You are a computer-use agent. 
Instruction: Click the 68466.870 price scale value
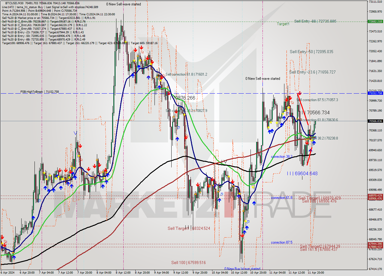click(x=375, y=219)
